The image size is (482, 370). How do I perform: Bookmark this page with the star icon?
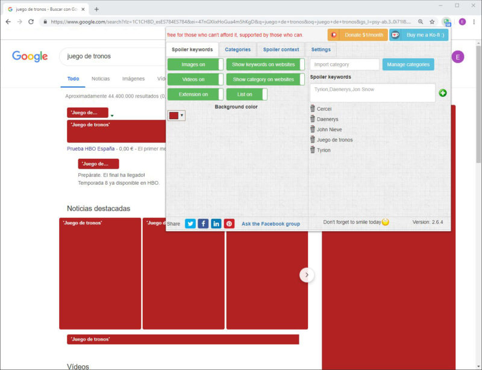click(x=432, y=21)
